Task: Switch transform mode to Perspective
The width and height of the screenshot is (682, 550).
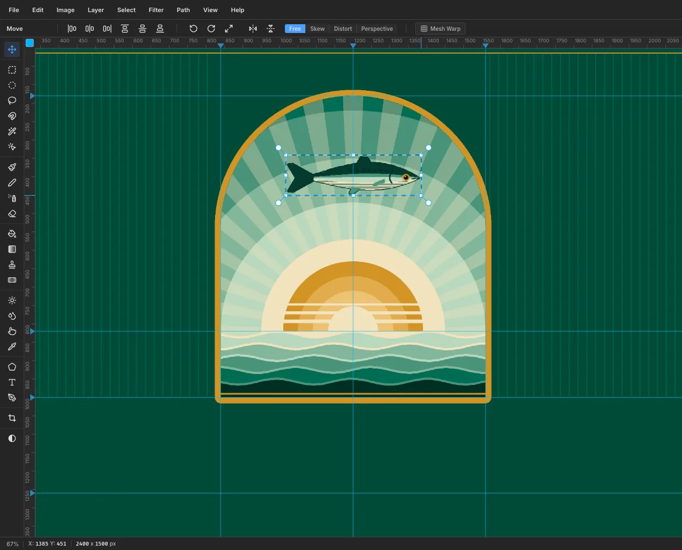Action: coord(377,29)
